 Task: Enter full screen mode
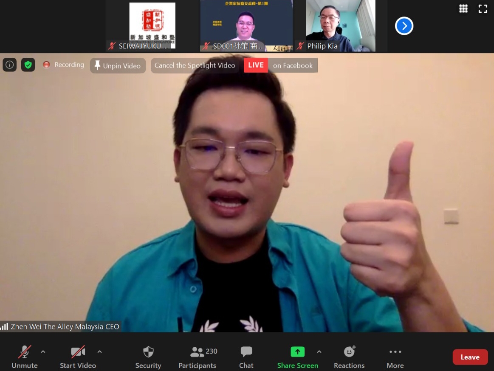click(x=483, y=9)
